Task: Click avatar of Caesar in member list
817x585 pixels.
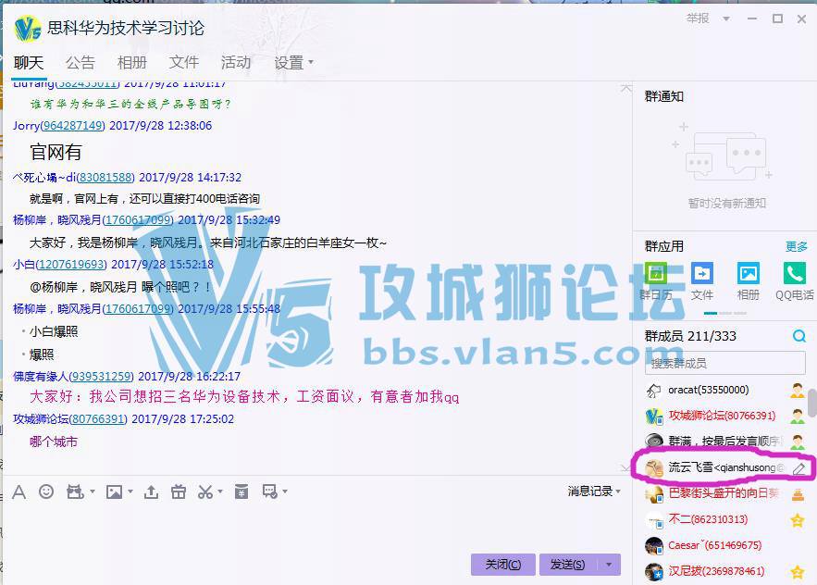Action: 654,546
